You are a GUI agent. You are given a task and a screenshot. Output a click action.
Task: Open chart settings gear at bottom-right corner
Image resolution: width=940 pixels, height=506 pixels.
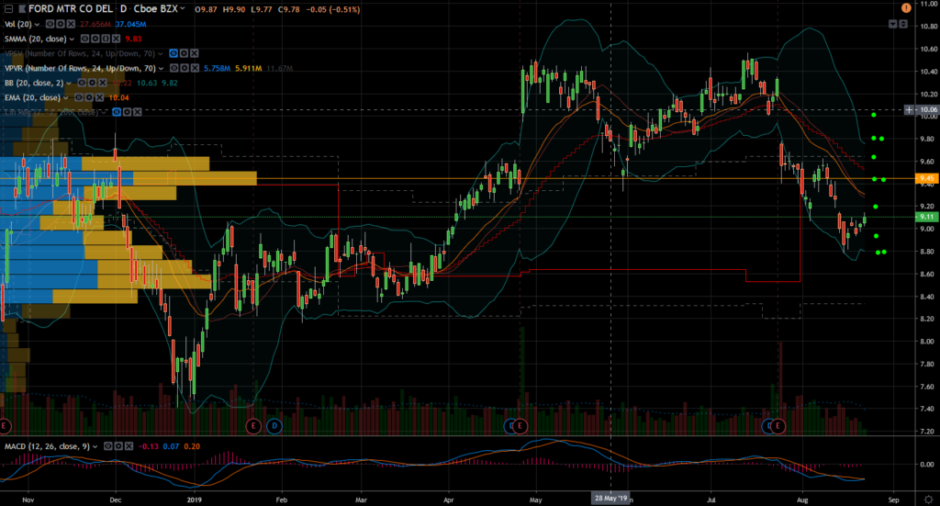(929, 500)
